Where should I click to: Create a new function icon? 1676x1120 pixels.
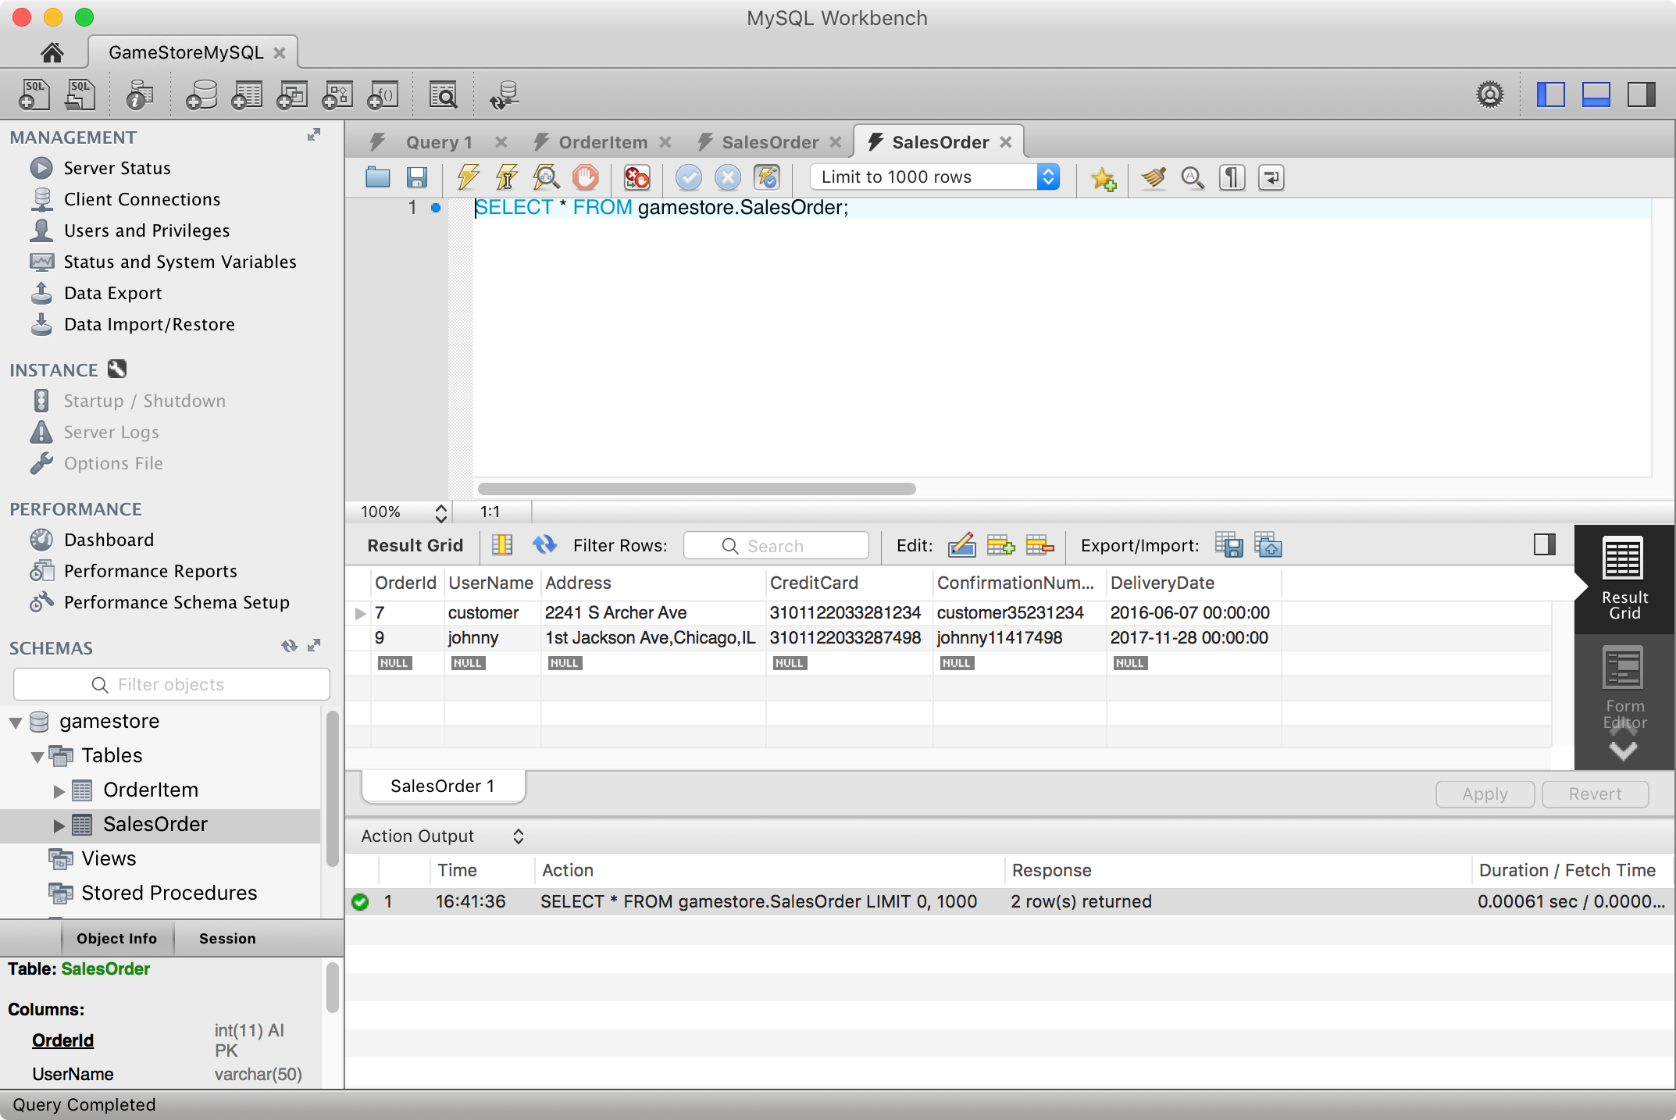point(383,95)
